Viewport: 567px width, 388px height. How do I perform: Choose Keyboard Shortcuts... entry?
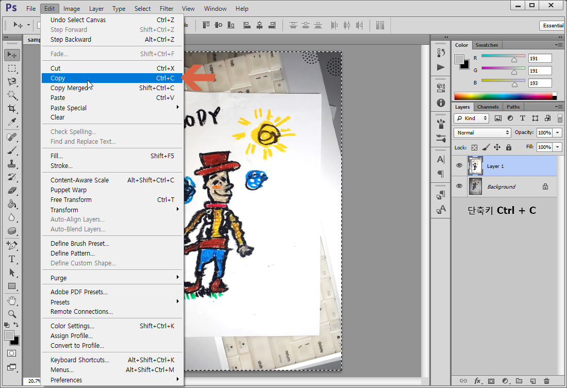point(112,360)
